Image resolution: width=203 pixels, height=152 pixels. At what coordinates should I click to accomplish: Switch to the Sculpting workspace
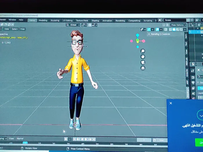(55, 21)
